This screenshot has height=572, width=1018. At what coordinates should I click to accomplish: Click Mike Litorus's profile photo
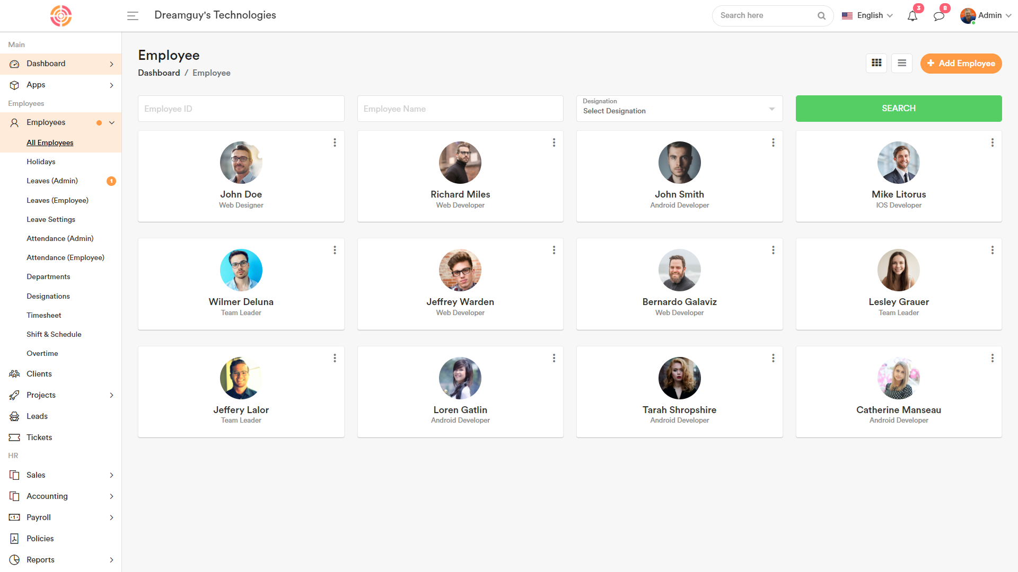[x=898, y=162]
